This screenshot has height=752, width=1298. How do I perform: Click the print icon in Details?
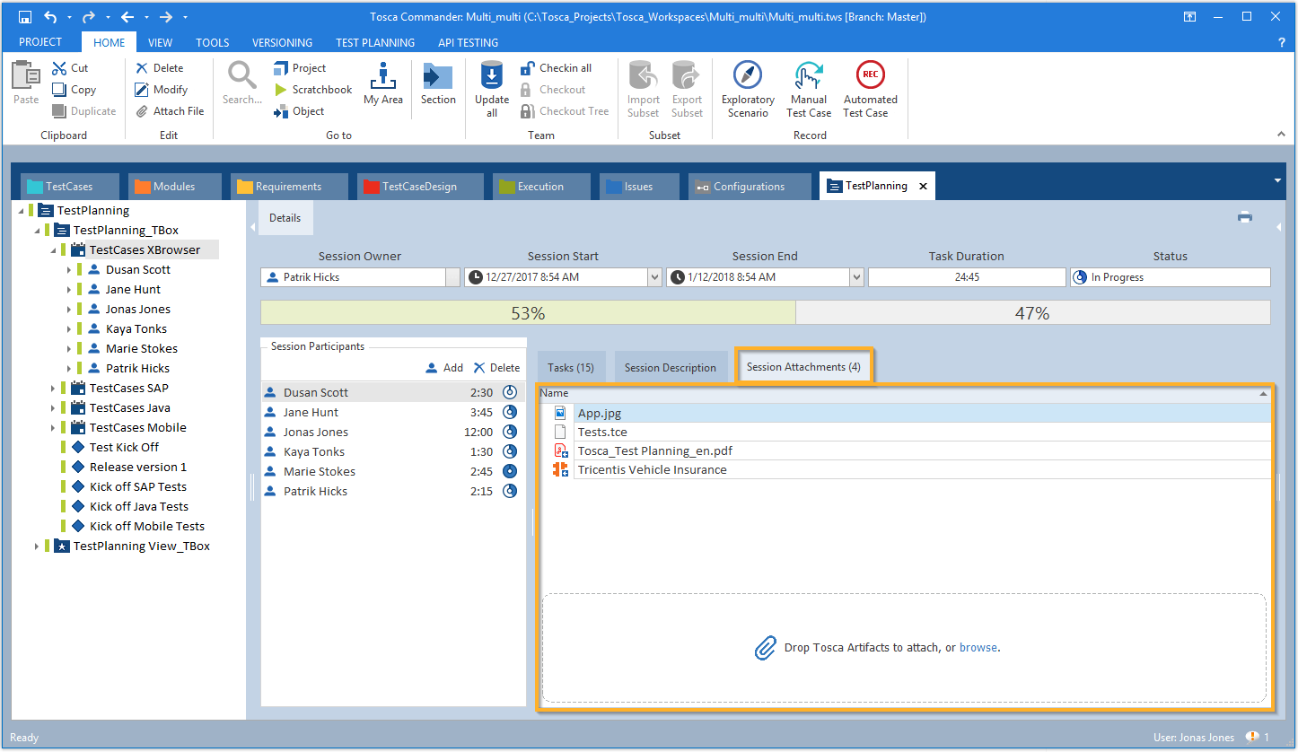(x=1244, y=217)
